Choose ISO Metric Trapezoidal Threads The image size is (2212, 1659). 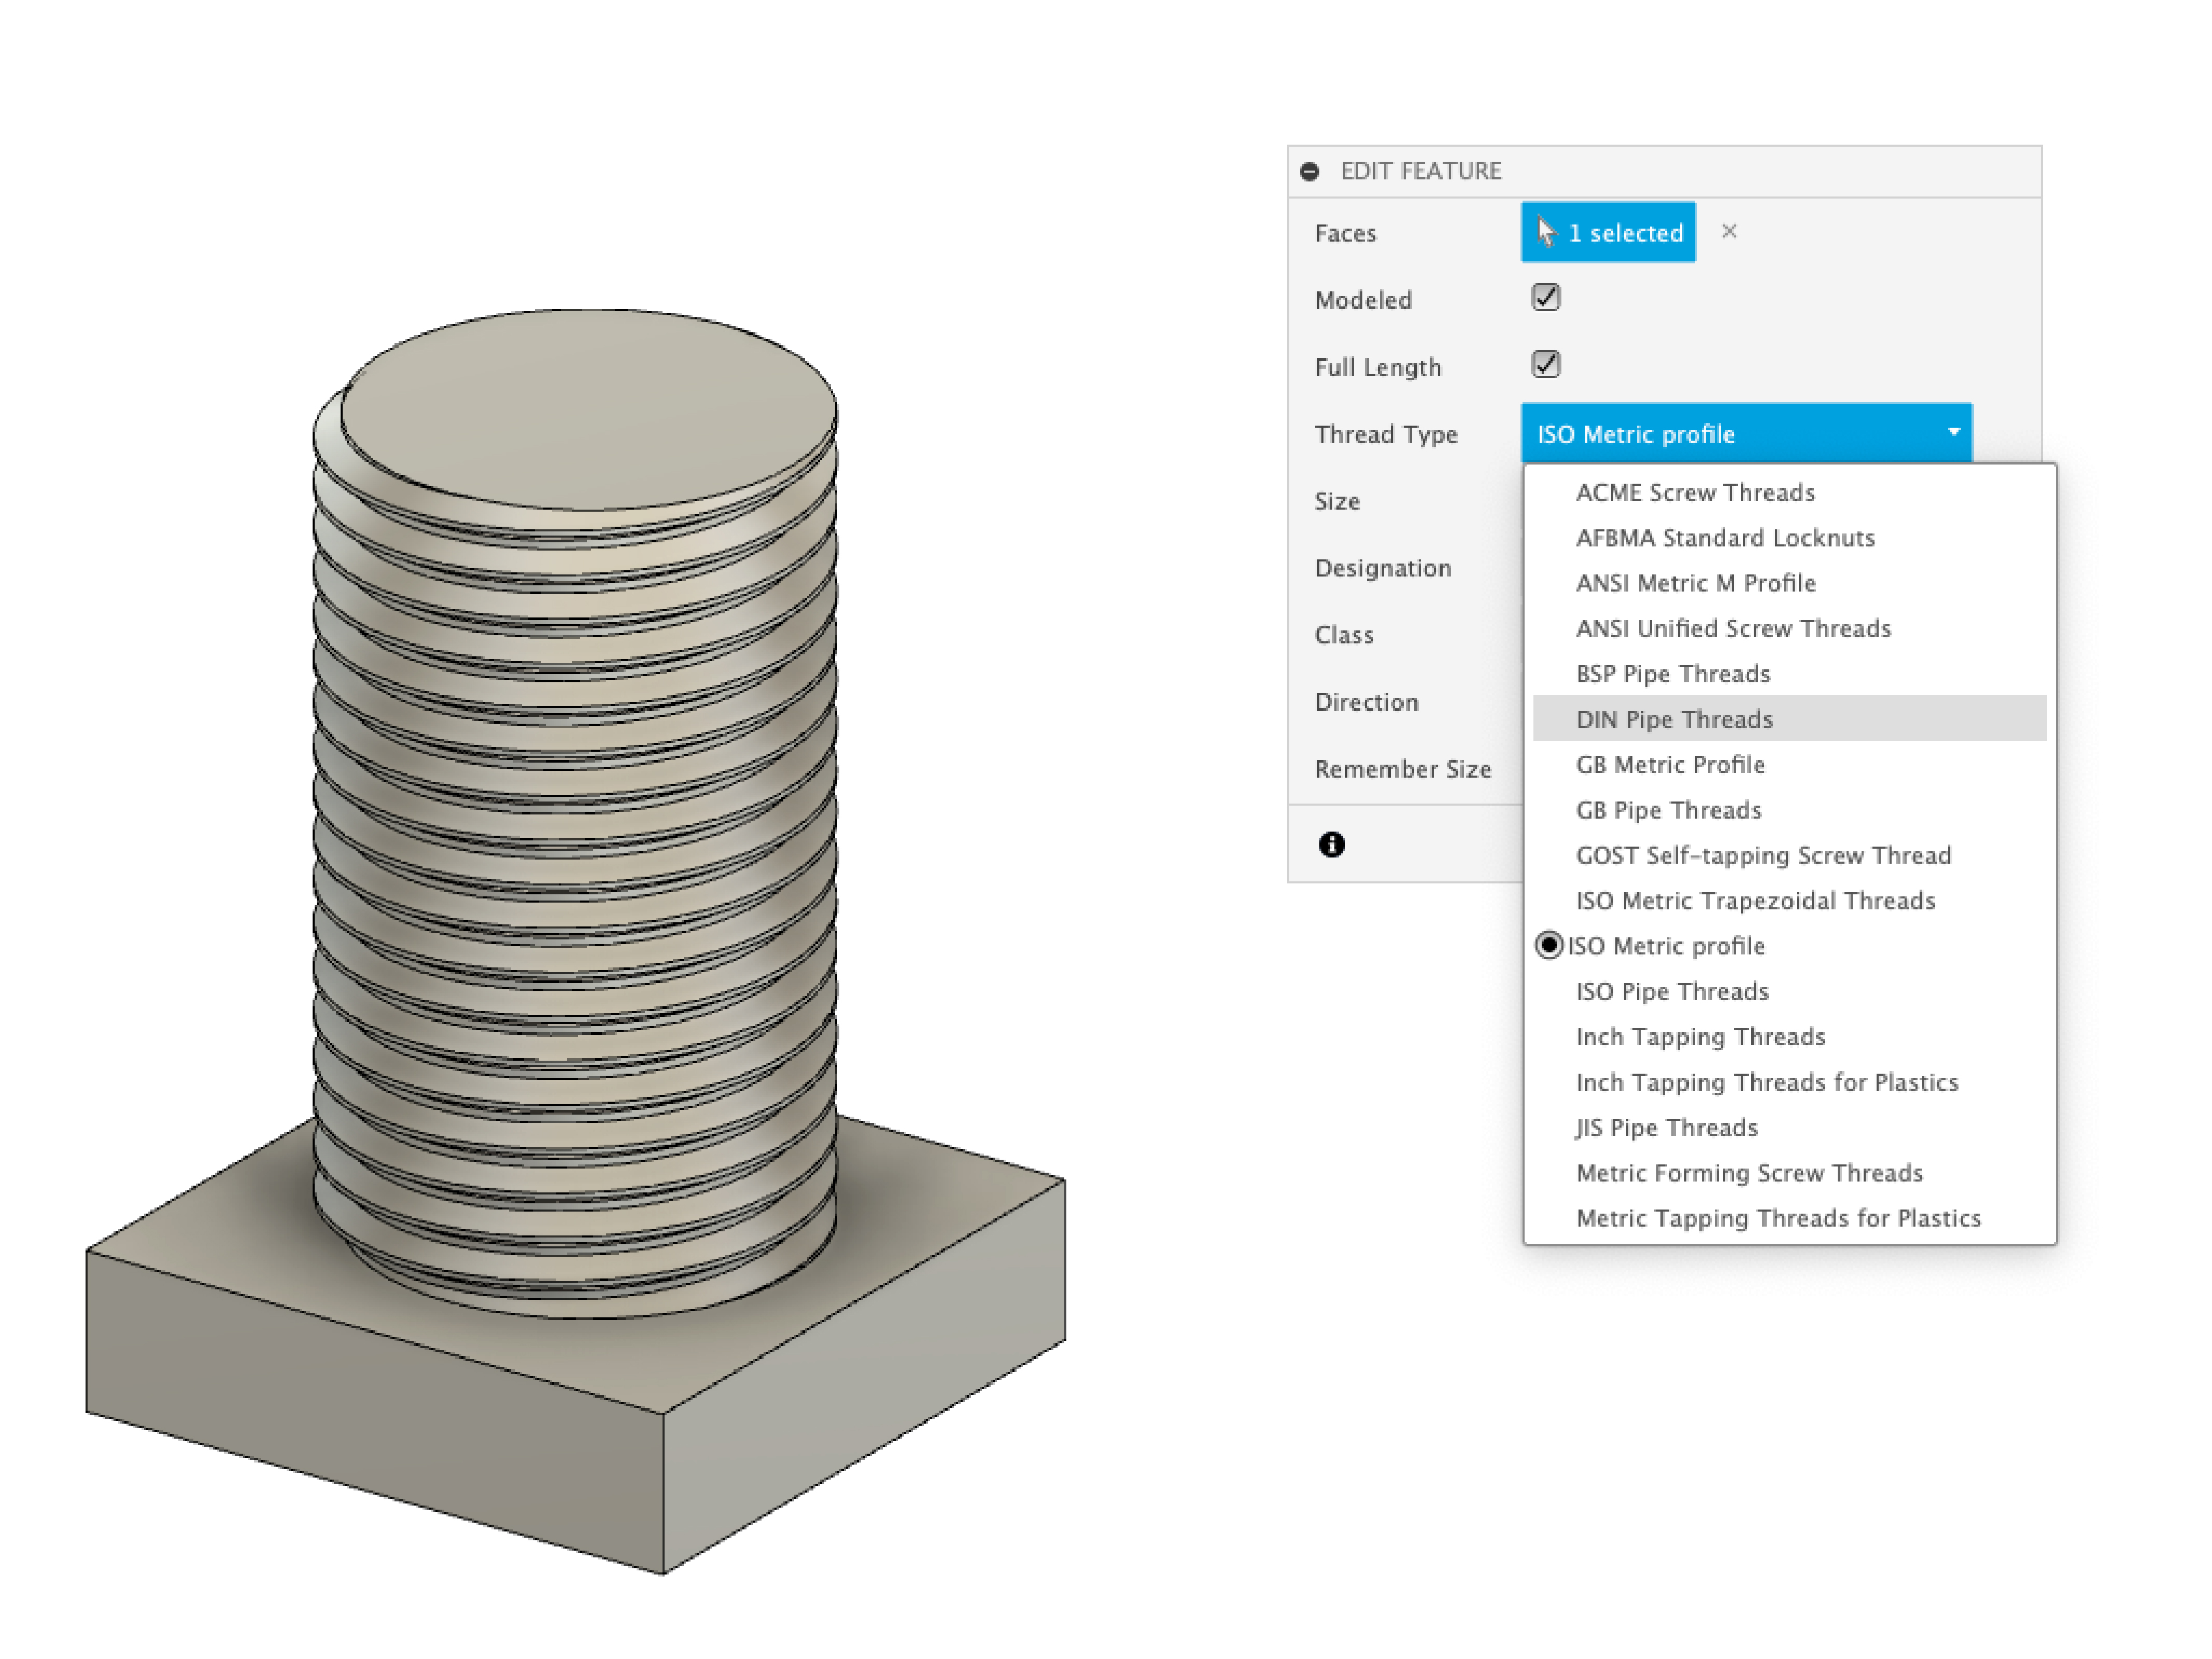1755,900
